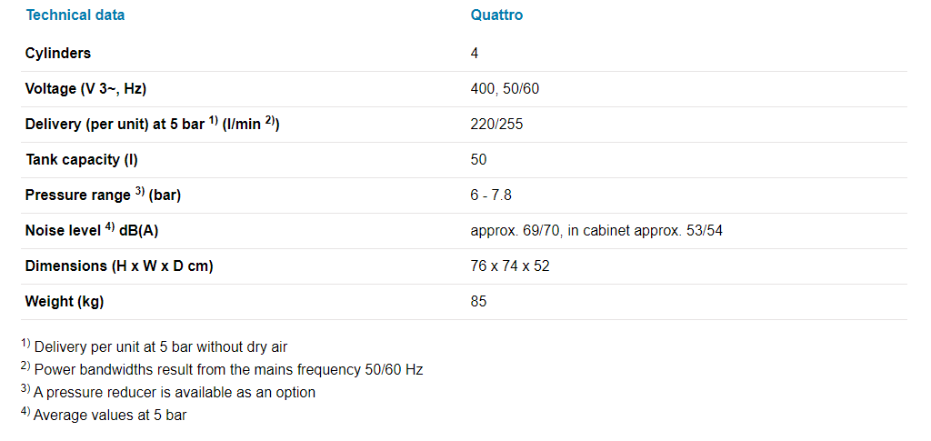Click the tank capacity value '50'
The image size is (931, 441).
[479, 160]
